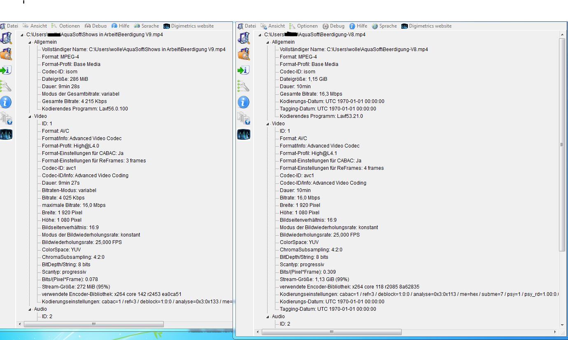Screen dimensions: 568x340
Task: Collapse the Audio section in left window
Action: [30, 309]
